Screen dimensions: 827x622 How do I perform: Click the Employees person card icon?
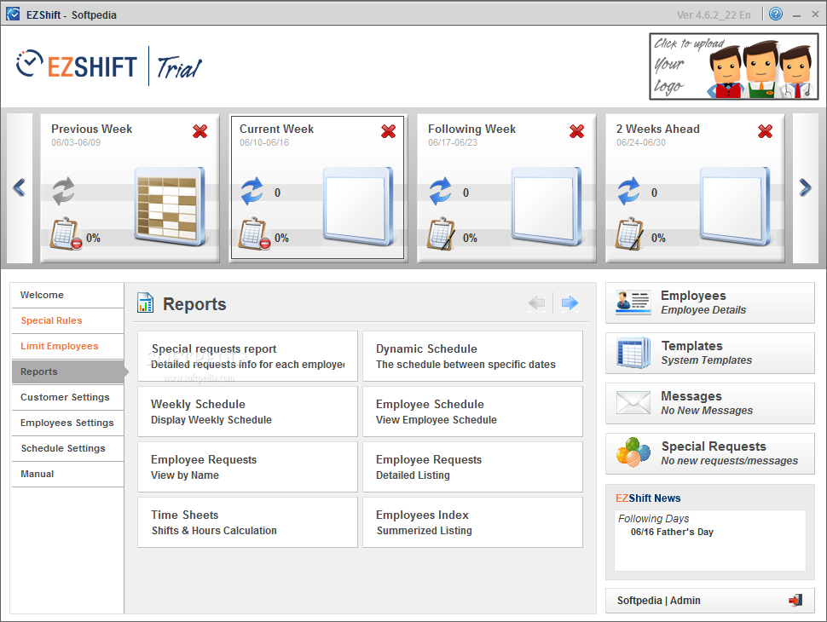(x=633, y=302)
